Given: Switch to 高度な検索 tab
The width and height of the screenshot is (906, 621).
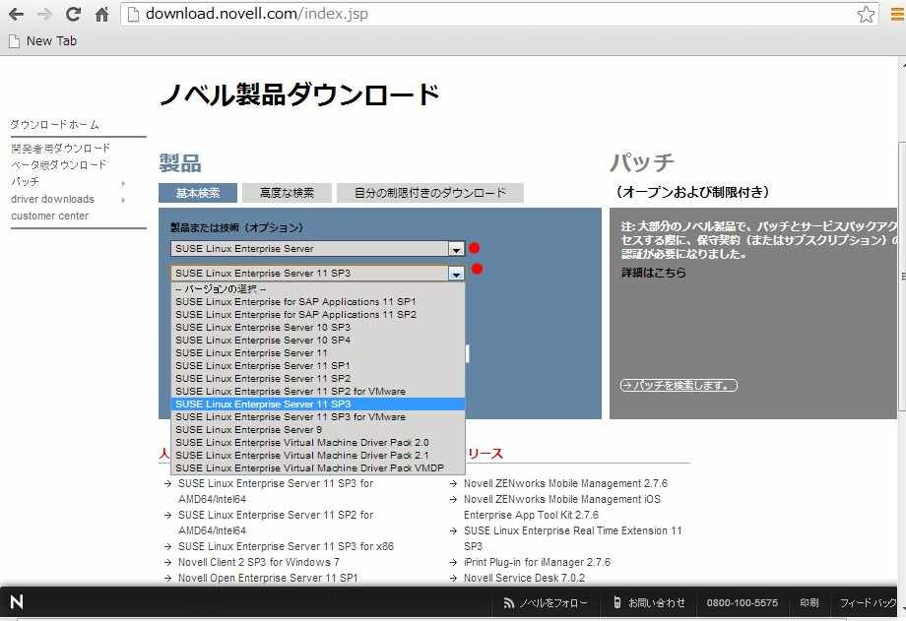Looking at the screenshot, I should (x=287, y=193).
